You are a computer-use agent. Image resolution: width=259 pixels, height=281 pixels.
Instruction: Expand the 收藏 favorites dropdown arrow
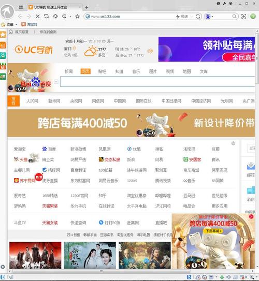pyautogui.click(x=16, y=24)
